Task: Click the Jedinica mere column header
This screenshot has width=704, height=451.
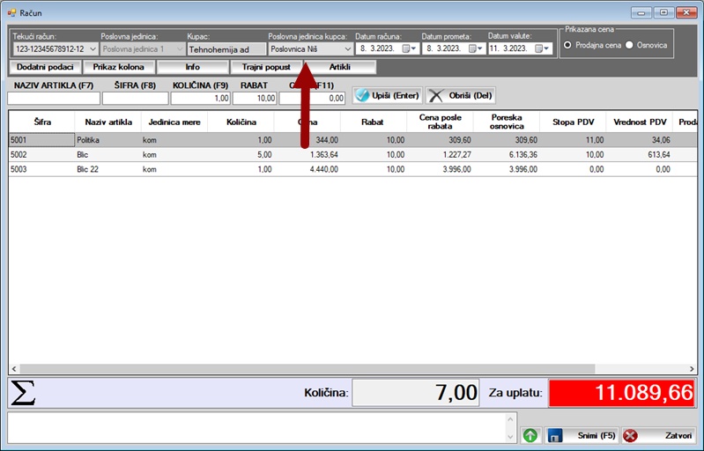Action: pyautogui.click(x=174, y=122)
